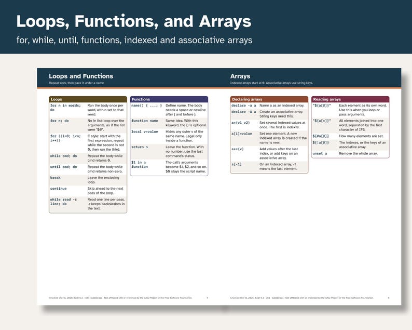Click description 'How many elements are set.'
The width and height of the screenshot is (412, 330).
click(x=361, y=136)
